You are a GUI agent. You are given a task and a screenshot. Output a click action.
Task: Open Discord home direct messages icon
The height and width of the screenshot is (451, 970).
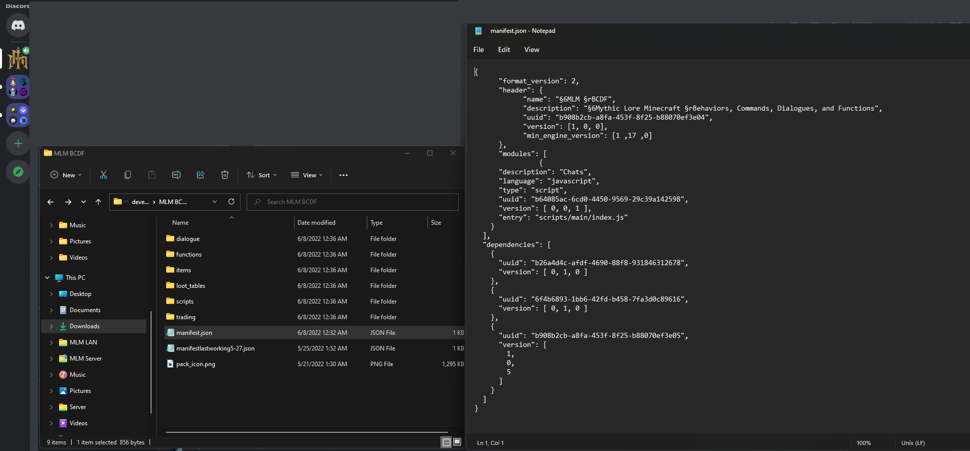(x=18, y=25)
